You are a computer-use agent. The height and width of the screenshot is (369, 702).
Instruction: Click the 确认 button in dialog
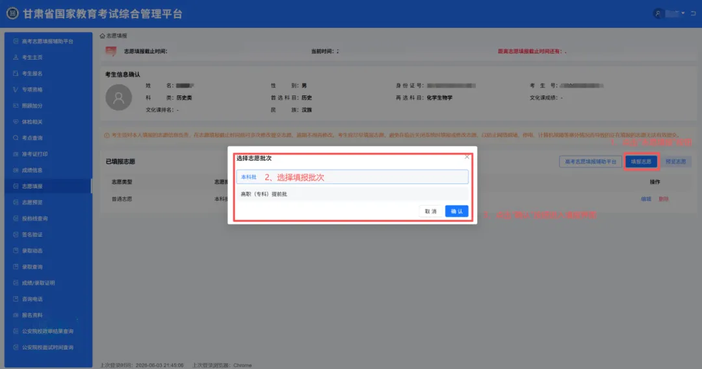(456, 211)
